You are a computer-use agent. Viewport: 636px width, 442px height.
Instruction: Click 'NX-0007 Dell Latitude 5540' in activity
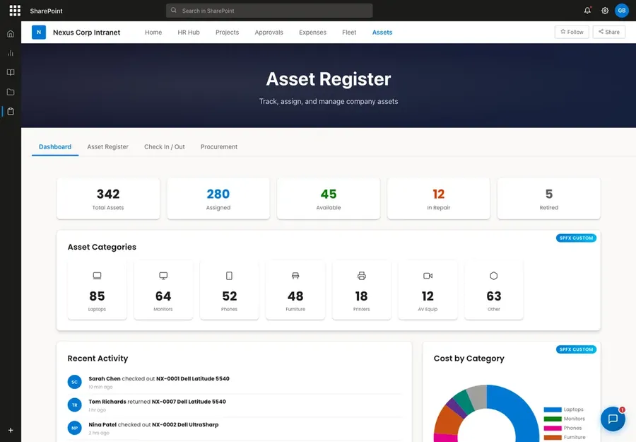(189, 402)
